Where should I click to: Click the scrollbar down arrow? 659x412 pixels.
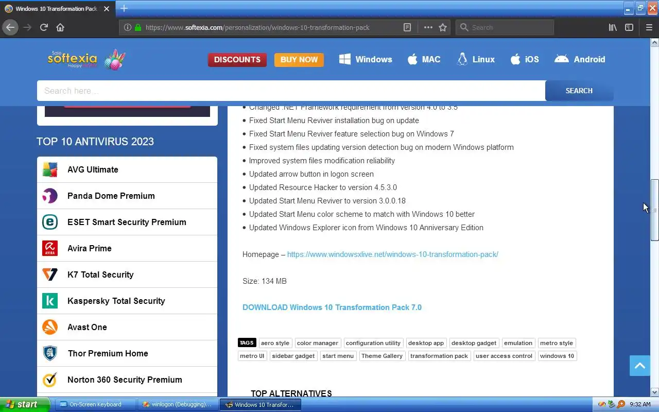coord(654,392)
